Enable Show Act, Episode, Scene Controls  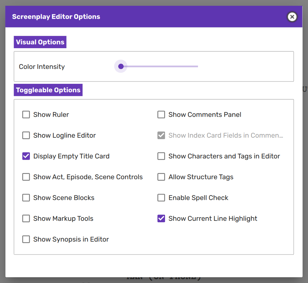tap(26, 177)
